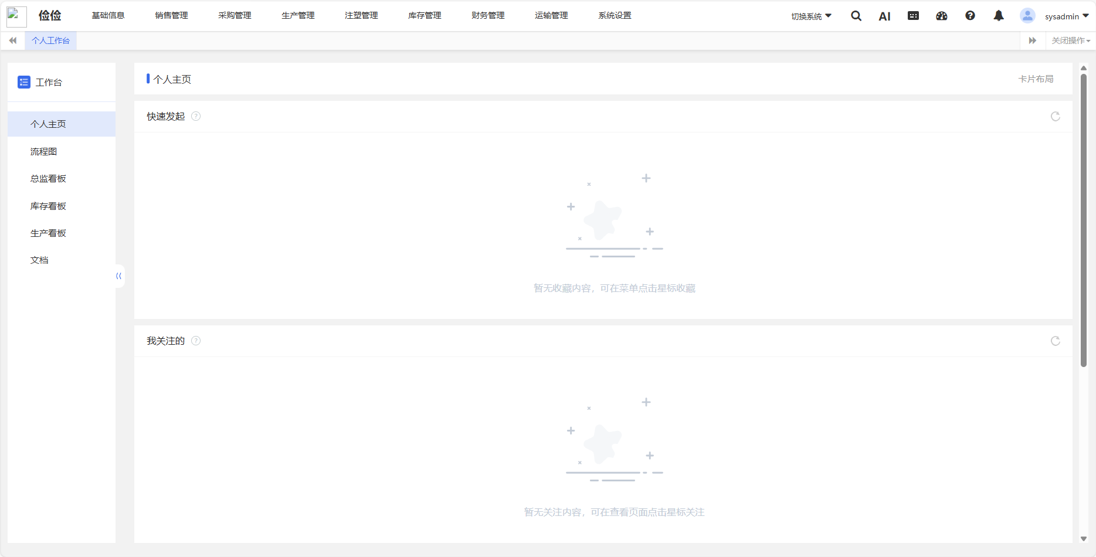Show help tooltip beside 我关注的
Viewport: 1096px width, 557px height.
pos(196,341)
